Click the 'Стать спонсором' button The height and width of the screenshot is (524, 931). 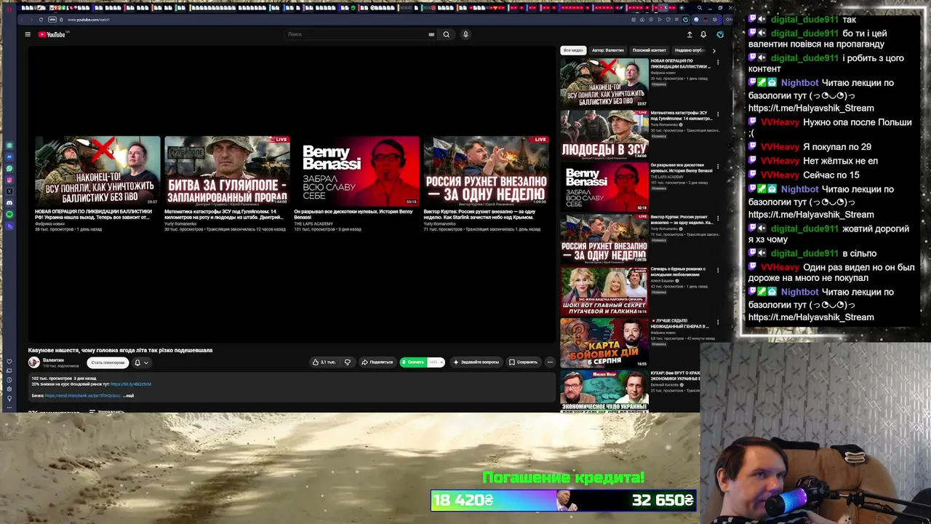pyautogui.click(x=108, y=362)
